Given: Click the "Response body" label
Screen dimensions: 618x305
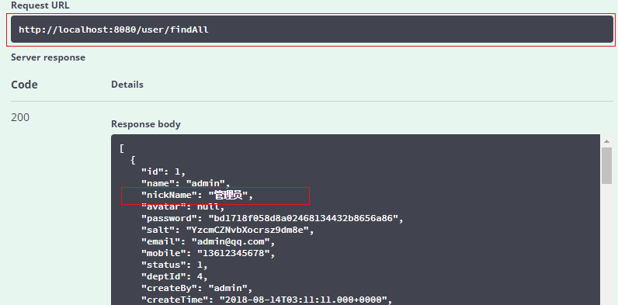Looking at the screenshot, I should [146, 124].
